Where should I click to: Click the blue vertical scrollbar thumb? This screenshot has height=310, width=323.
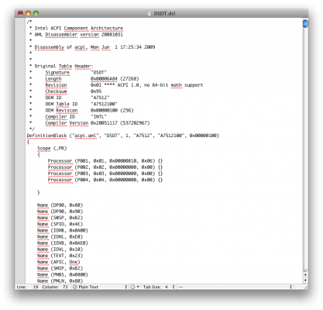pos(305,23)
